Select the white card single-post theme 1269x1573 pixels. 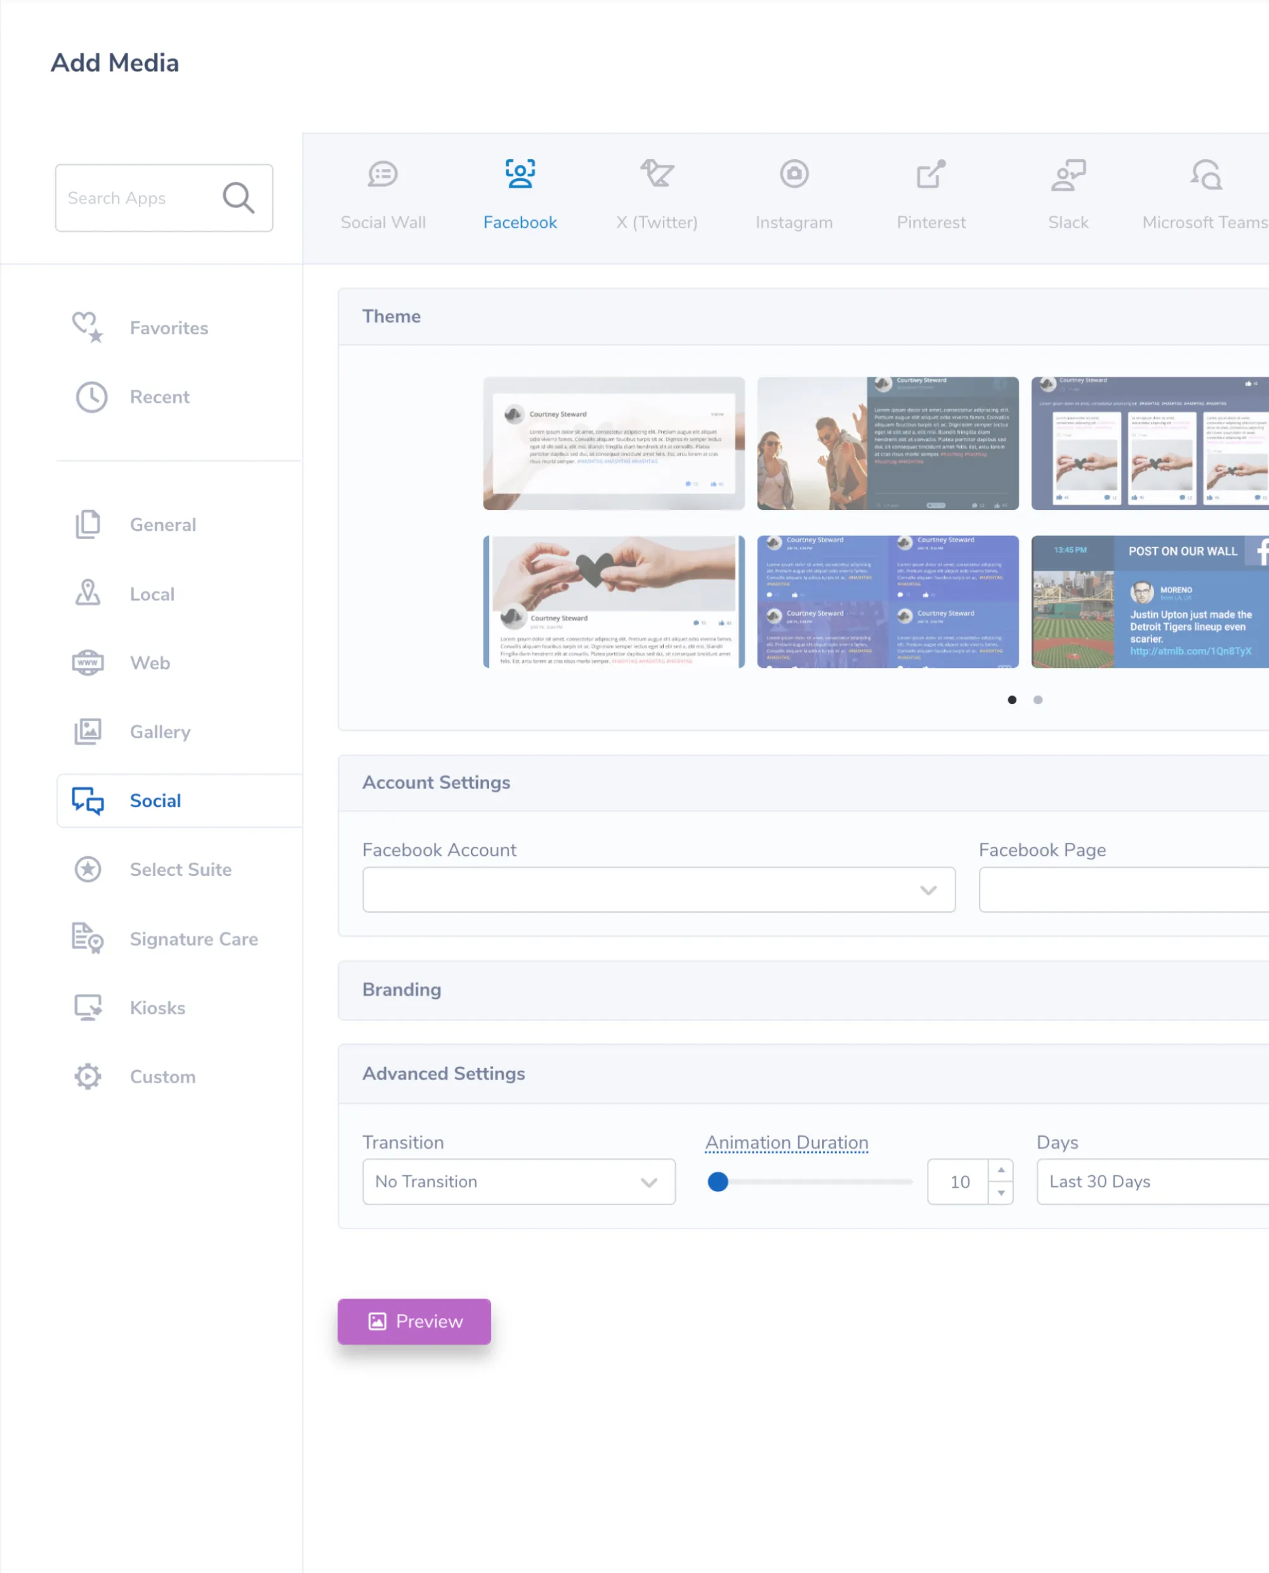(614, 443)
